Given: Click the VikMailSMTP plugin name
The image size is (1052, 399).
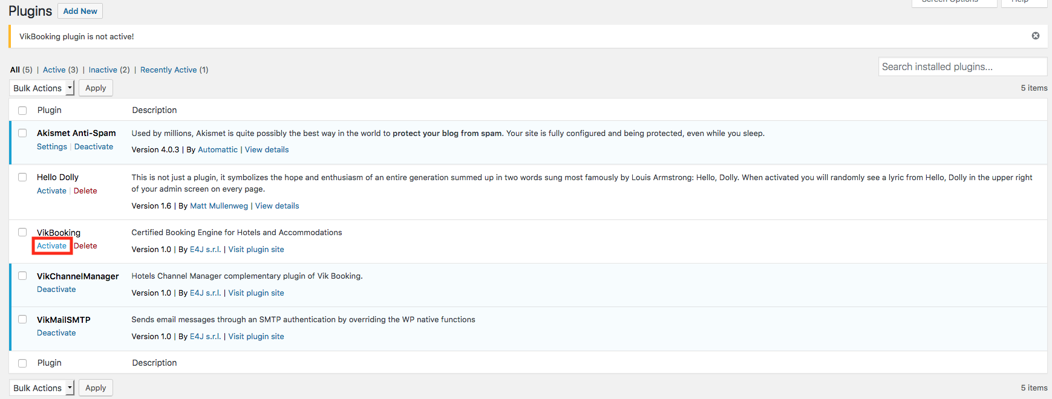Looking at the screenshot, I should pos(64,320).
